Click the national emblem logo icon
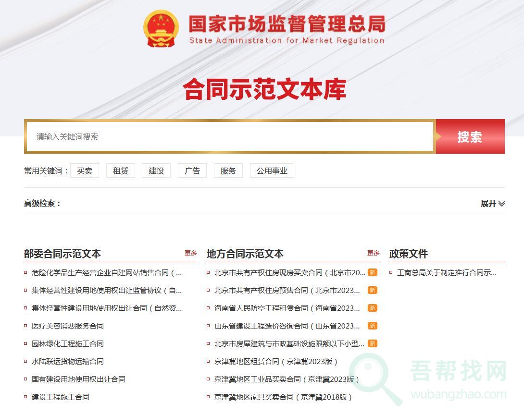524x415 pixels. tap(161, 28)
